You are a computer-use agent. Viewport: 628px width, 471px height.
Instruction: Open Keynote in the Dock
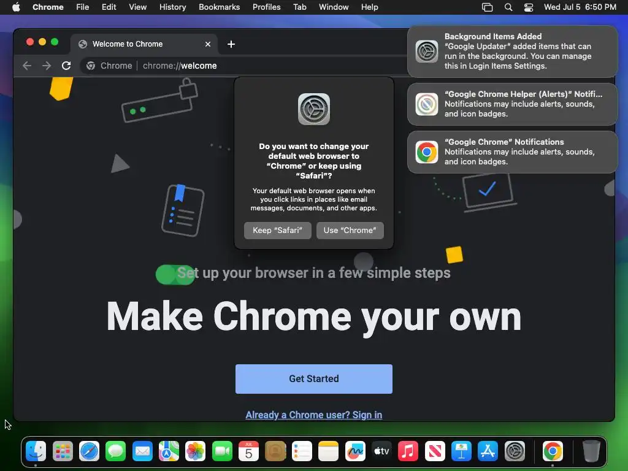click(461, 451)
